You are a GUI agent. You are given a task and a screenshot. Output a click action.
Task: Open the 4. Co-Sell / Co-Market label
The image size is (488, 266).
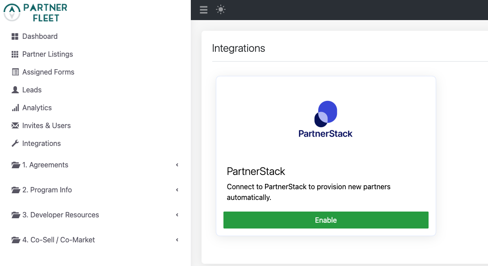(x=59, y=240)
